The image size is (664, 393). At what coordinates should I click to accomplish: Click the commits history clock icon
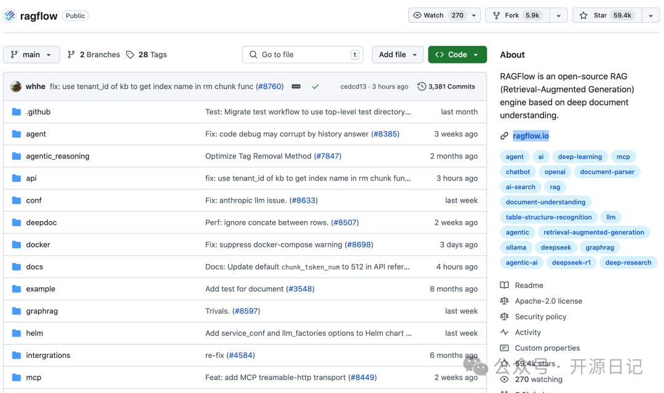tap(422, 87)
